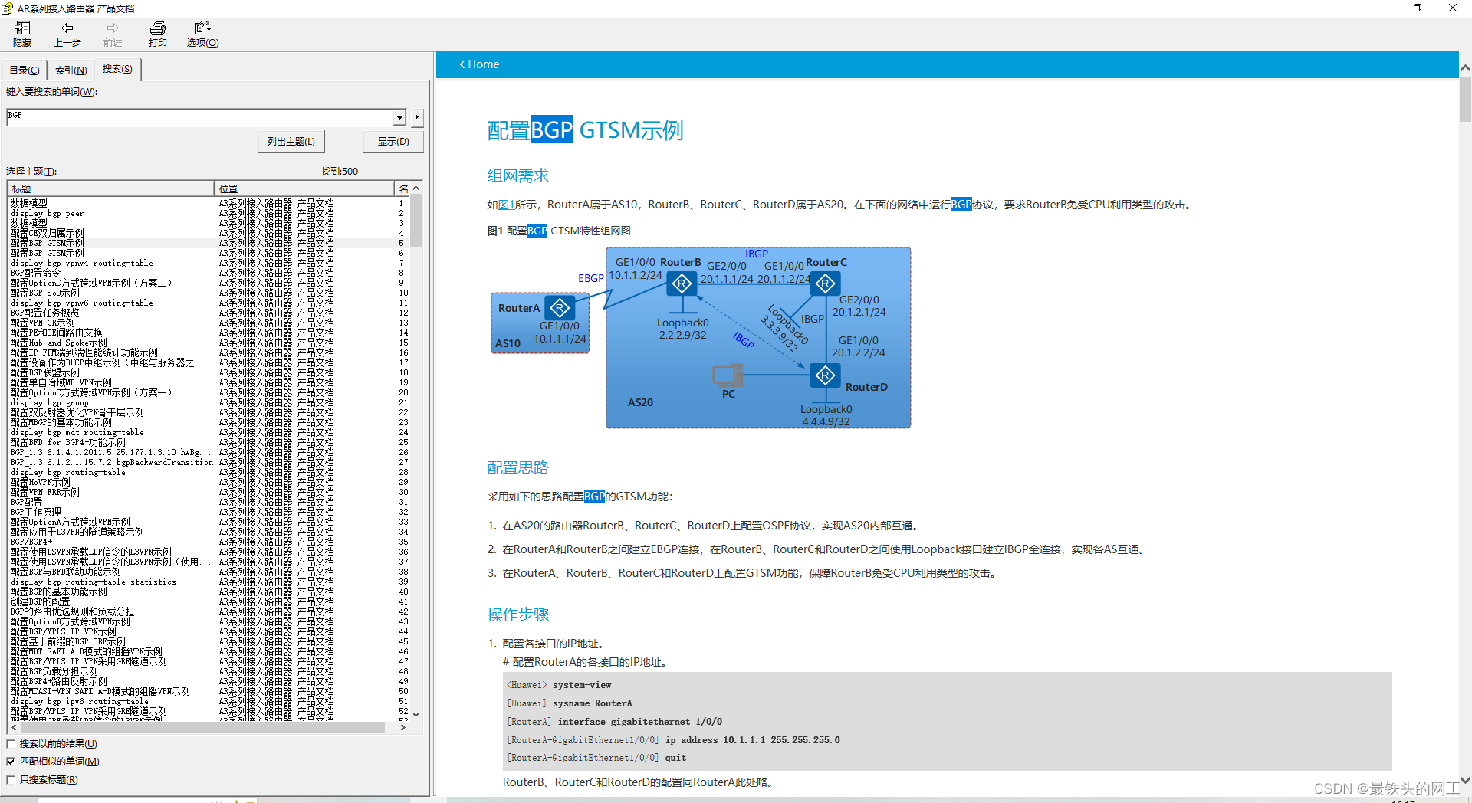Viewport: 1472px width, 803px height.
Task: Click the Hide (隐藏) toolbar icon
Action: point(23,34)
